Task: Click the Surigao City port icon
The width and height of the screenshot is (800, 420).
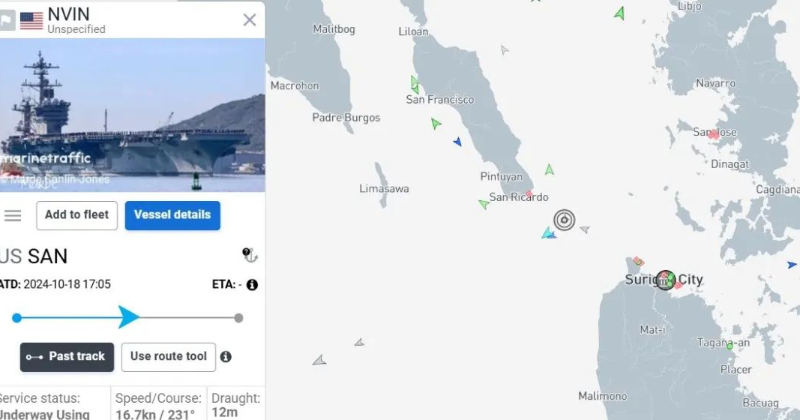Action: coord(665,280)
